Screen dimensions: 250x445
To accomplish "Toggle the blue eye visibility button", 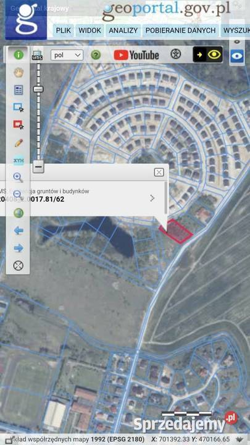I will 236,56.
